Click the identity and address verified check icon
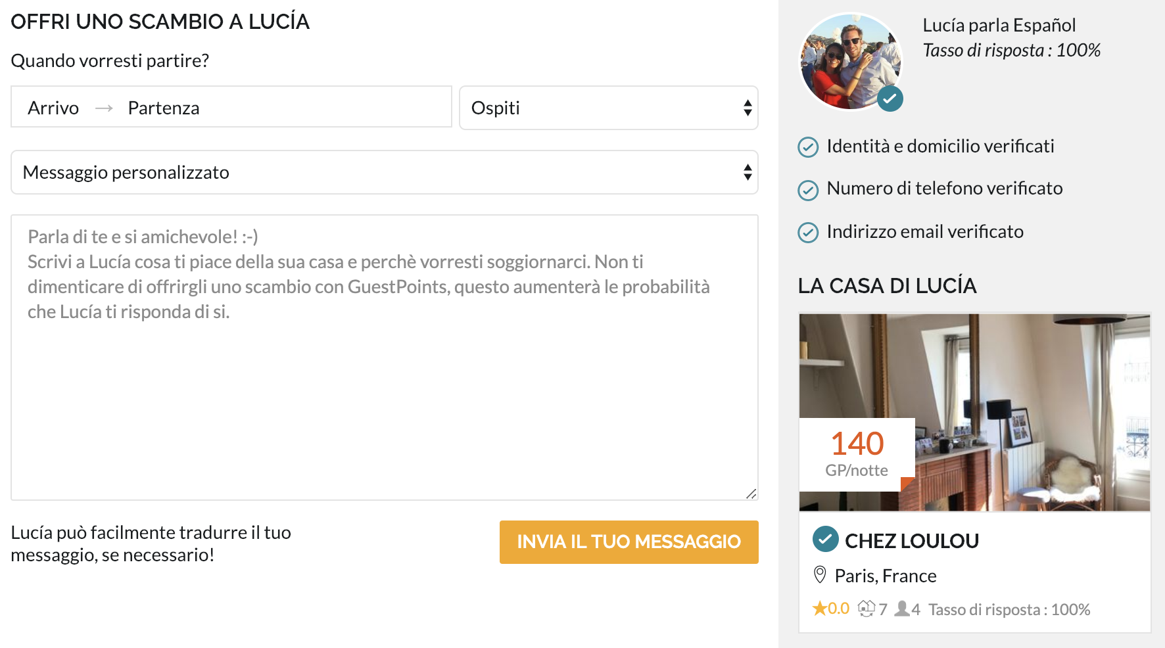The image size is (1165, 648). (x=808, y=147)
